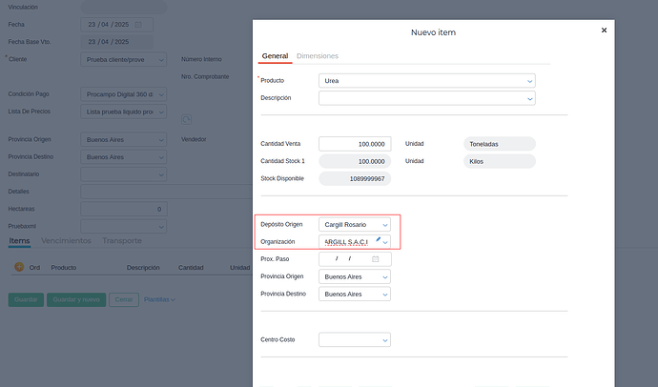
Task: Switch to the Dimensiones tab
Action: 318,56
